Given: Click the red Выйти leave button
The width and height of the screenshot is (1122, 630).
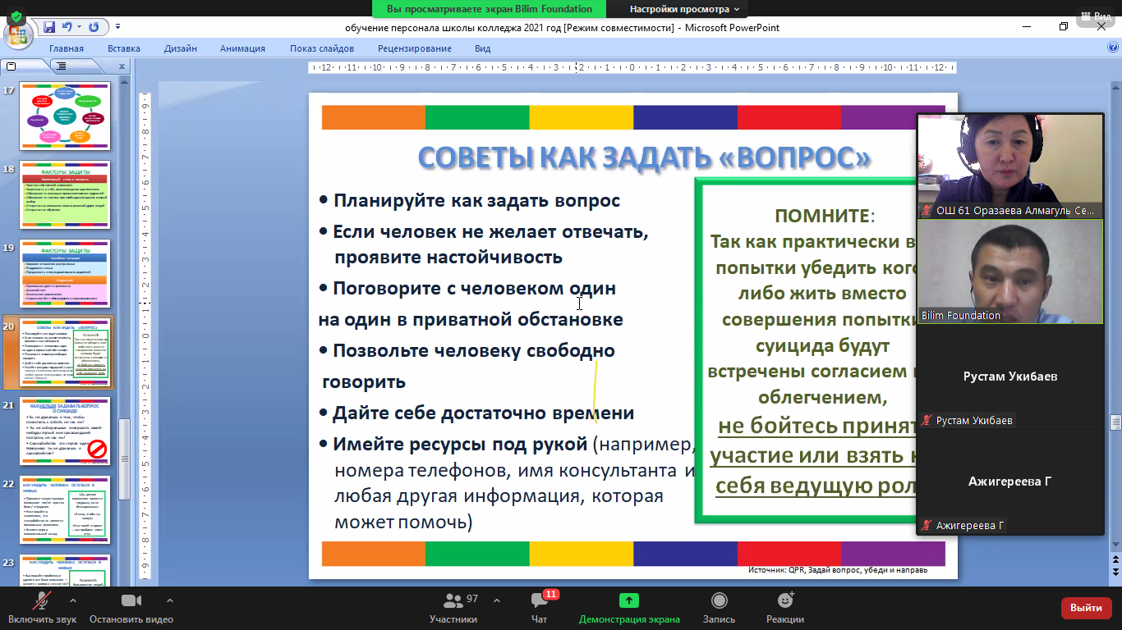Looking at the screenshot, I should pos(1086,608).
